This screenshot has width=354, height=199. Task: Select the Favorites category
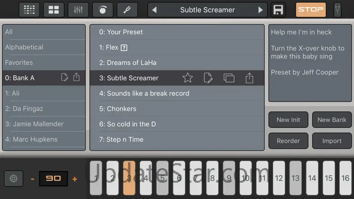tap(19, 63)
